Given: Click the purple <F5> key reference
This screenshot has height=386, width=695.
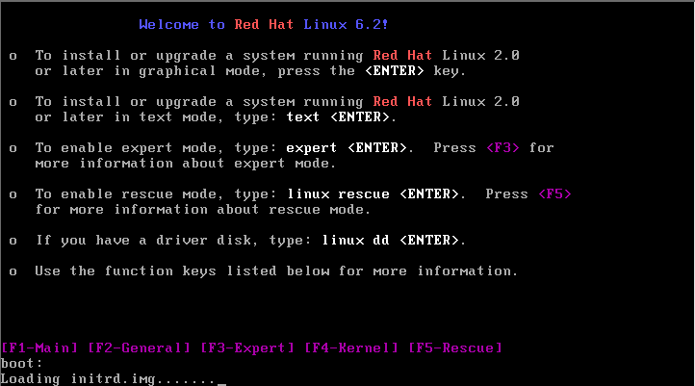Looking at the screenshot, I should [x=554, y=194].
